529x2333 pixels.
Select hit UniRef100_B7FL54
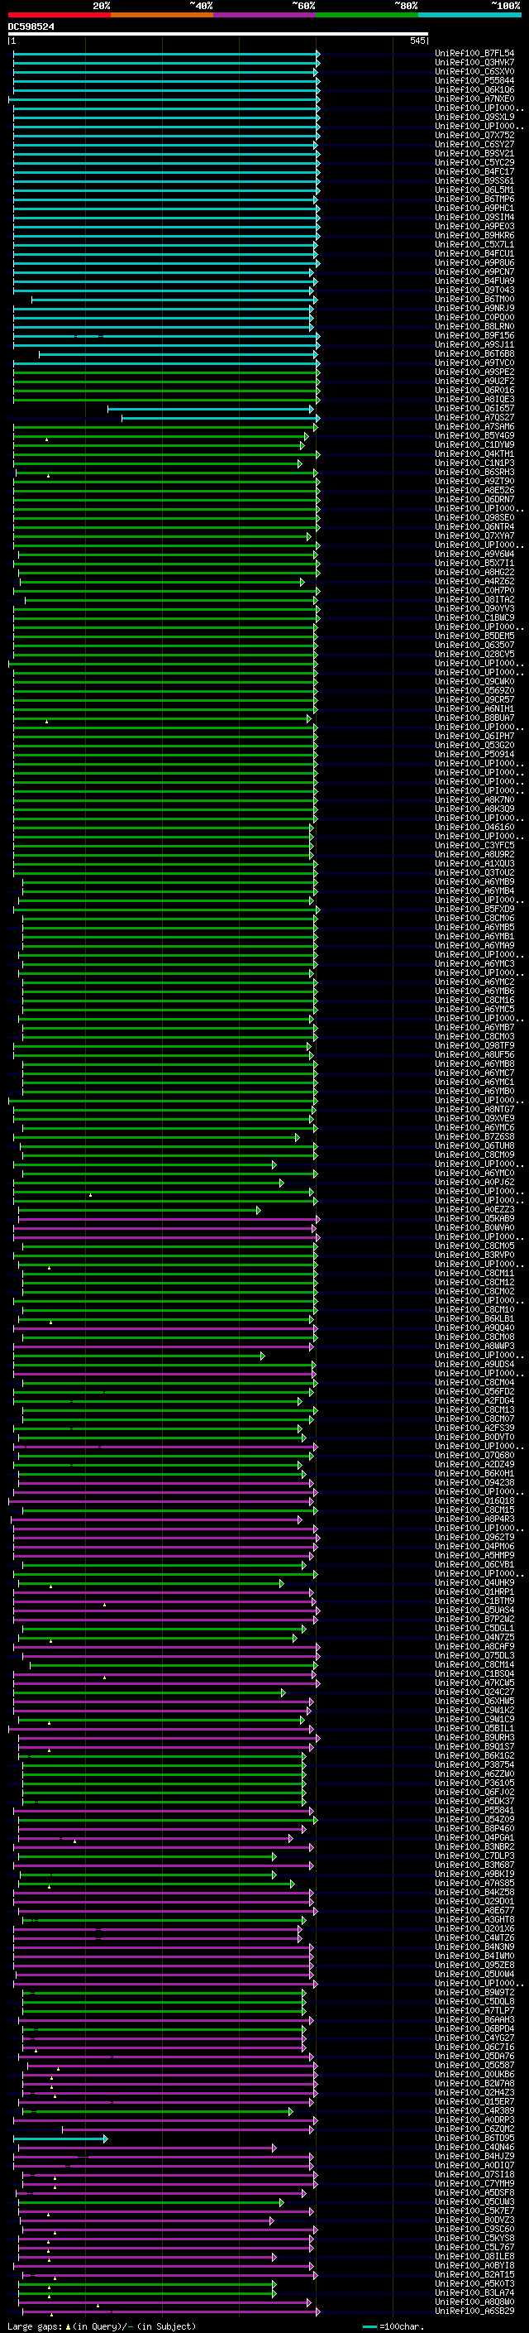click(474, 55)
